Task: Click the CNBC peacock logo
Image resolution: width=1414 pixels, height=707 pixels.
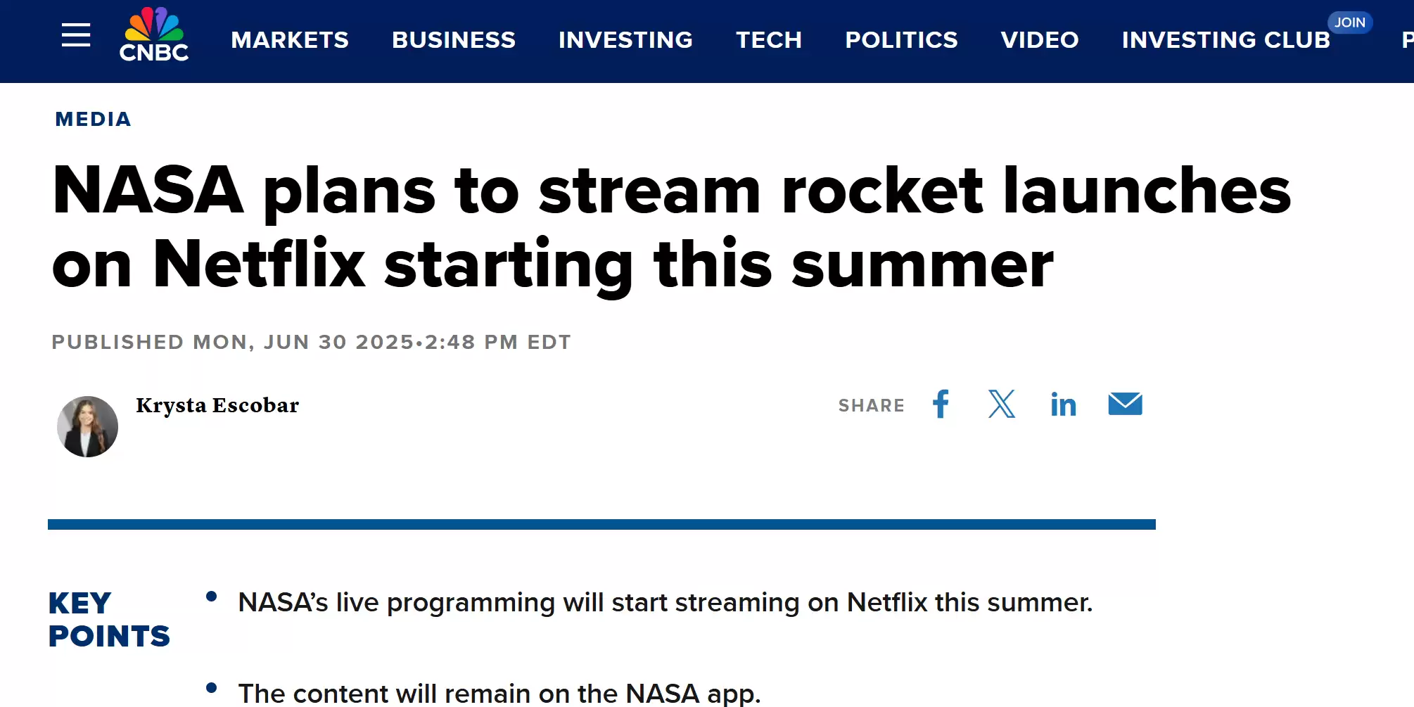Action: 154,35
